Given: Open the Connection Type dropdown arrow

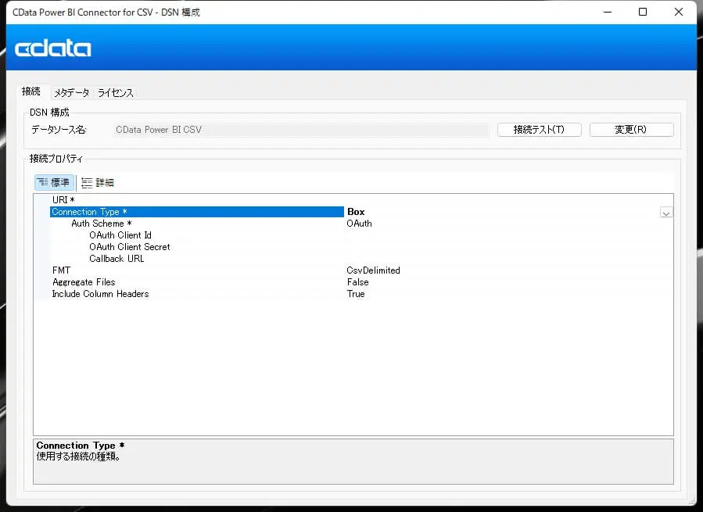Looking at the screenshot, I should tap(665, 213).
